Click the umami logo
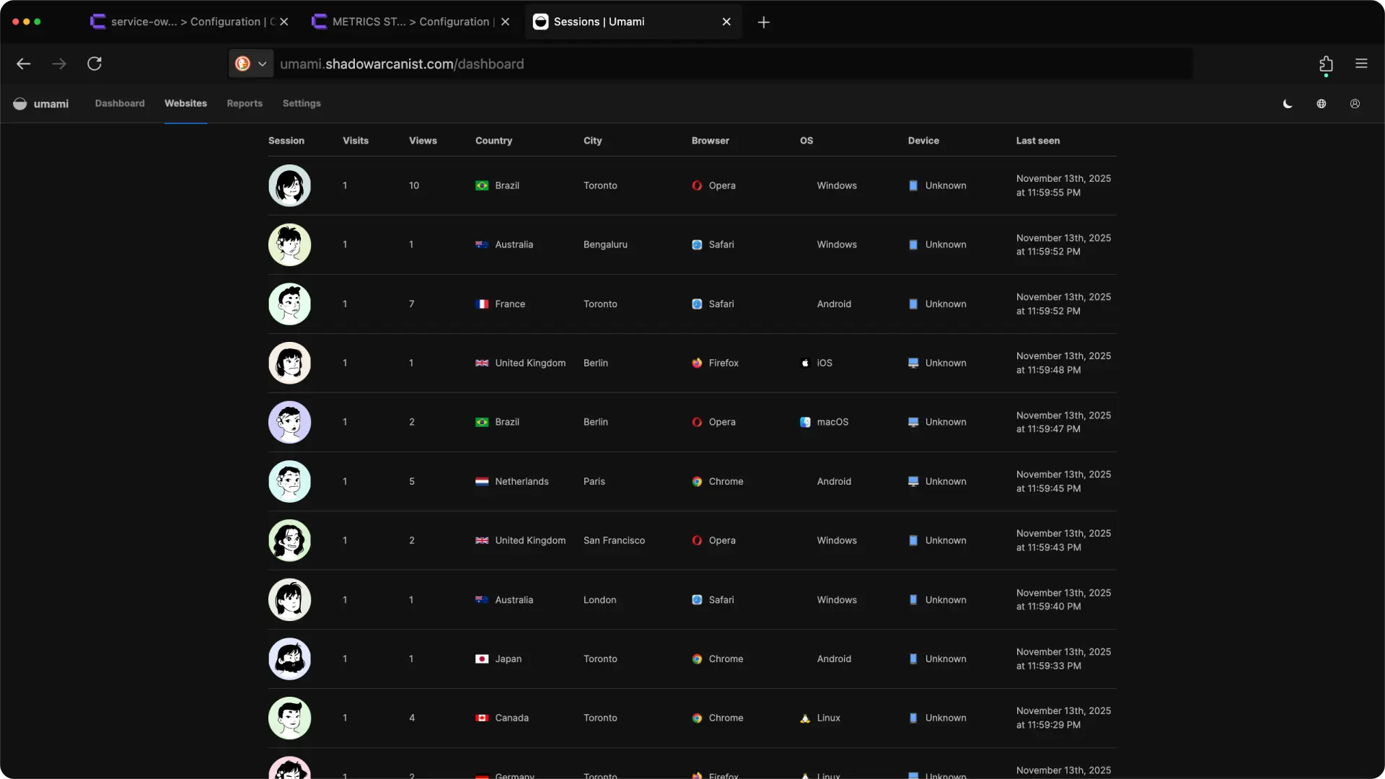This screenshot has width=1385, height=779. tap(40, 103)
